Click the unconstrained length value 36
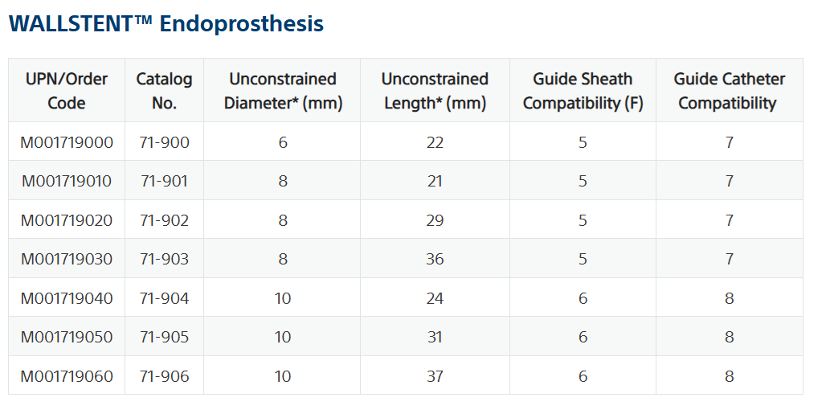 (x=435, y=259)
